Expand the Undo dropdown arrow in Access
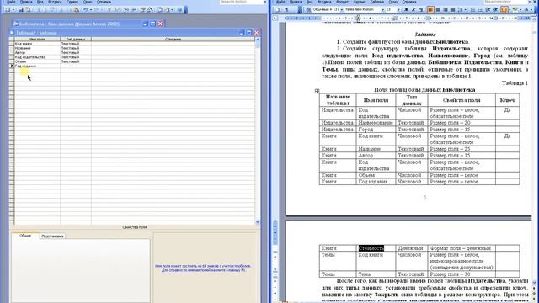The width and height of the screenshot is (539, 303). (x=91, y=10)
